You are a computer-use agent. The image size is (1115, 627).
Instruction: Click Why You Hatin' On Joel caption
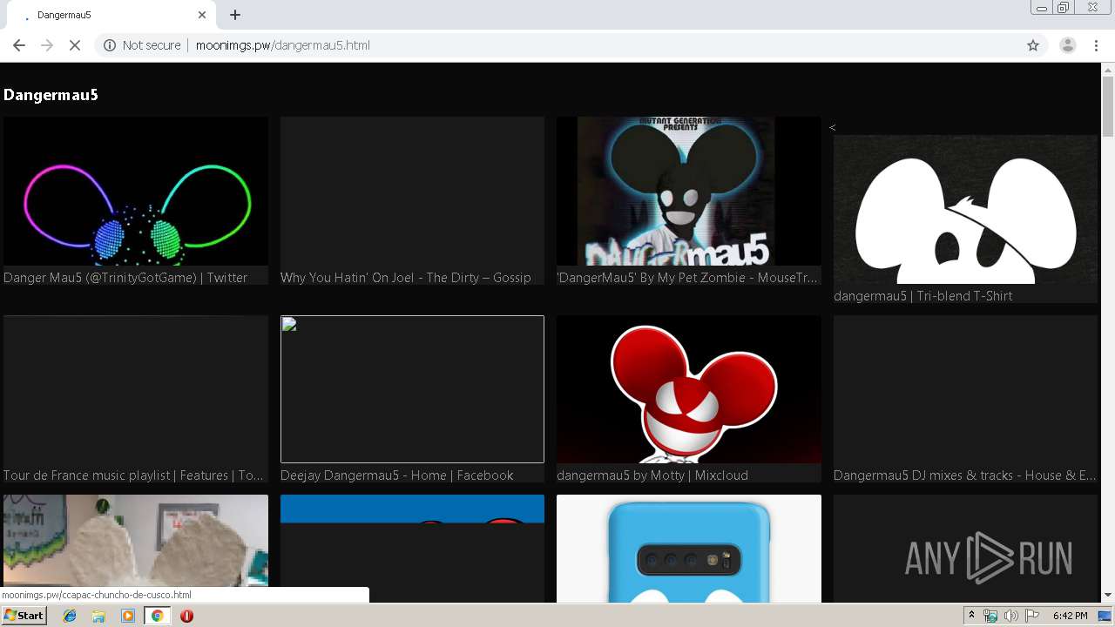(405, 278)
